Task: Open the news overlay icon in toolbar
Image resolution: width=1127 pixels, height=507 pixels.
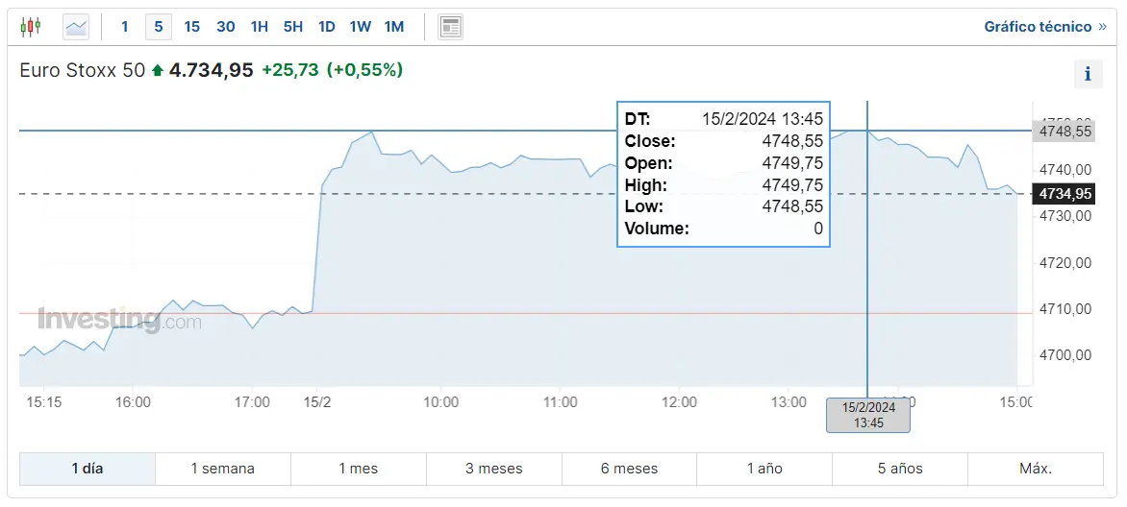Action: point(450,27)
